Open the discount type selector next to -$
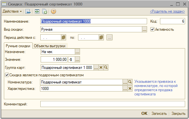 tap(77, 59)
